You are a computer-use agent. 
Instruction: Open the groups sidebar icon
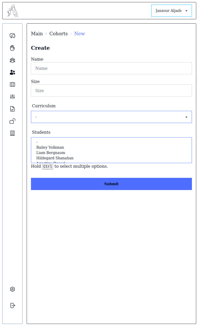(x=12, y=60)
